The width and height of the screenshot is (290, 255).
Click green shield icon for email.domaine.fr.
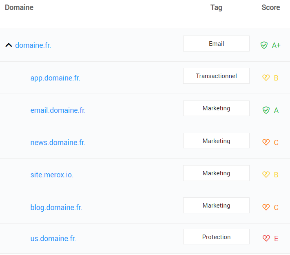pos(266,110)
